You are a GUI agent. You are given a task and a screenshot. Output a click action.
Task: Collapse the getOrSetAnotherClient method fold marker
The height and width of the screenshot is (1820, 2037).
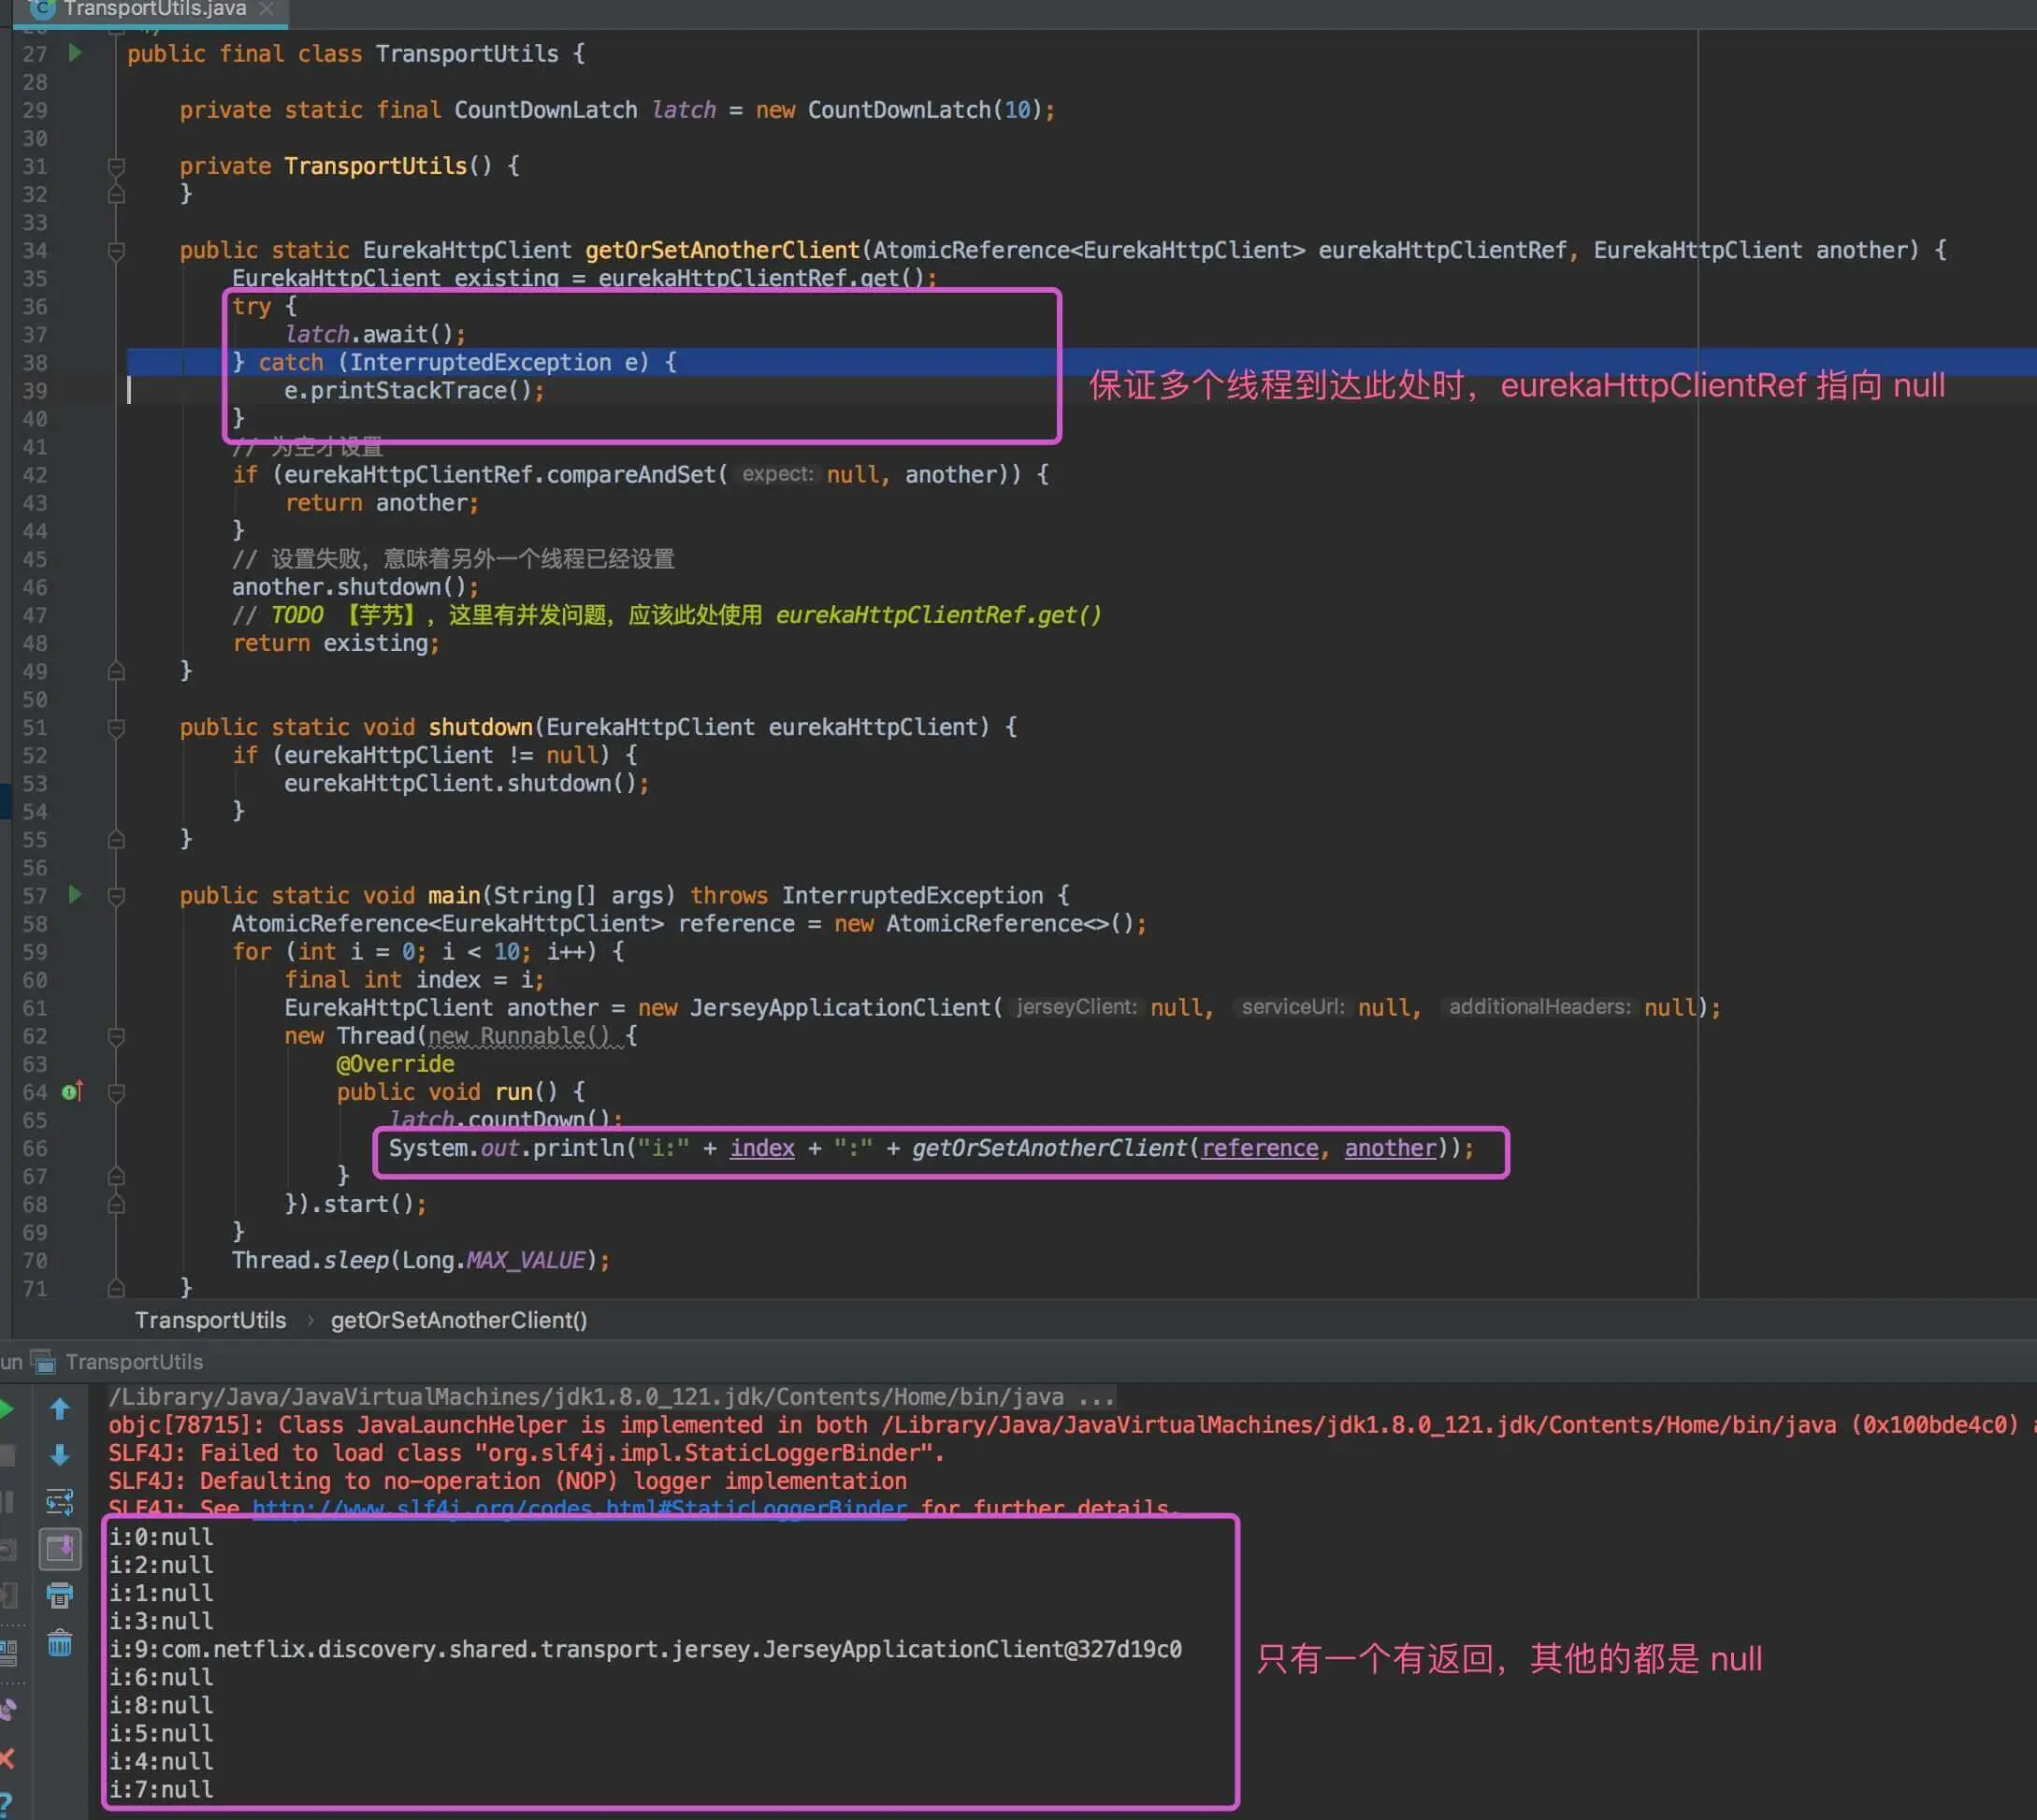point(116,251)
